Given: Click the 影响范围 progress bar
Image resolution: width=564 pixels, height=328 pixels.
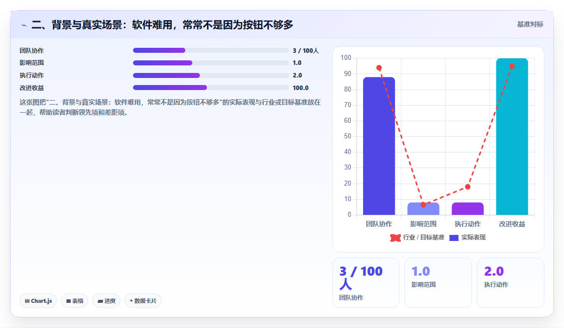Looking at the screenshot, I should pos(211,63).
